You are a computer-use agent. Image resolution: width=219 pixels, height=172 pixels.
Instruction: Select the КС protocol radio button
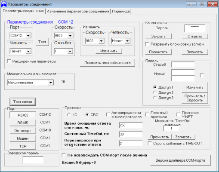tap(69, 115)
